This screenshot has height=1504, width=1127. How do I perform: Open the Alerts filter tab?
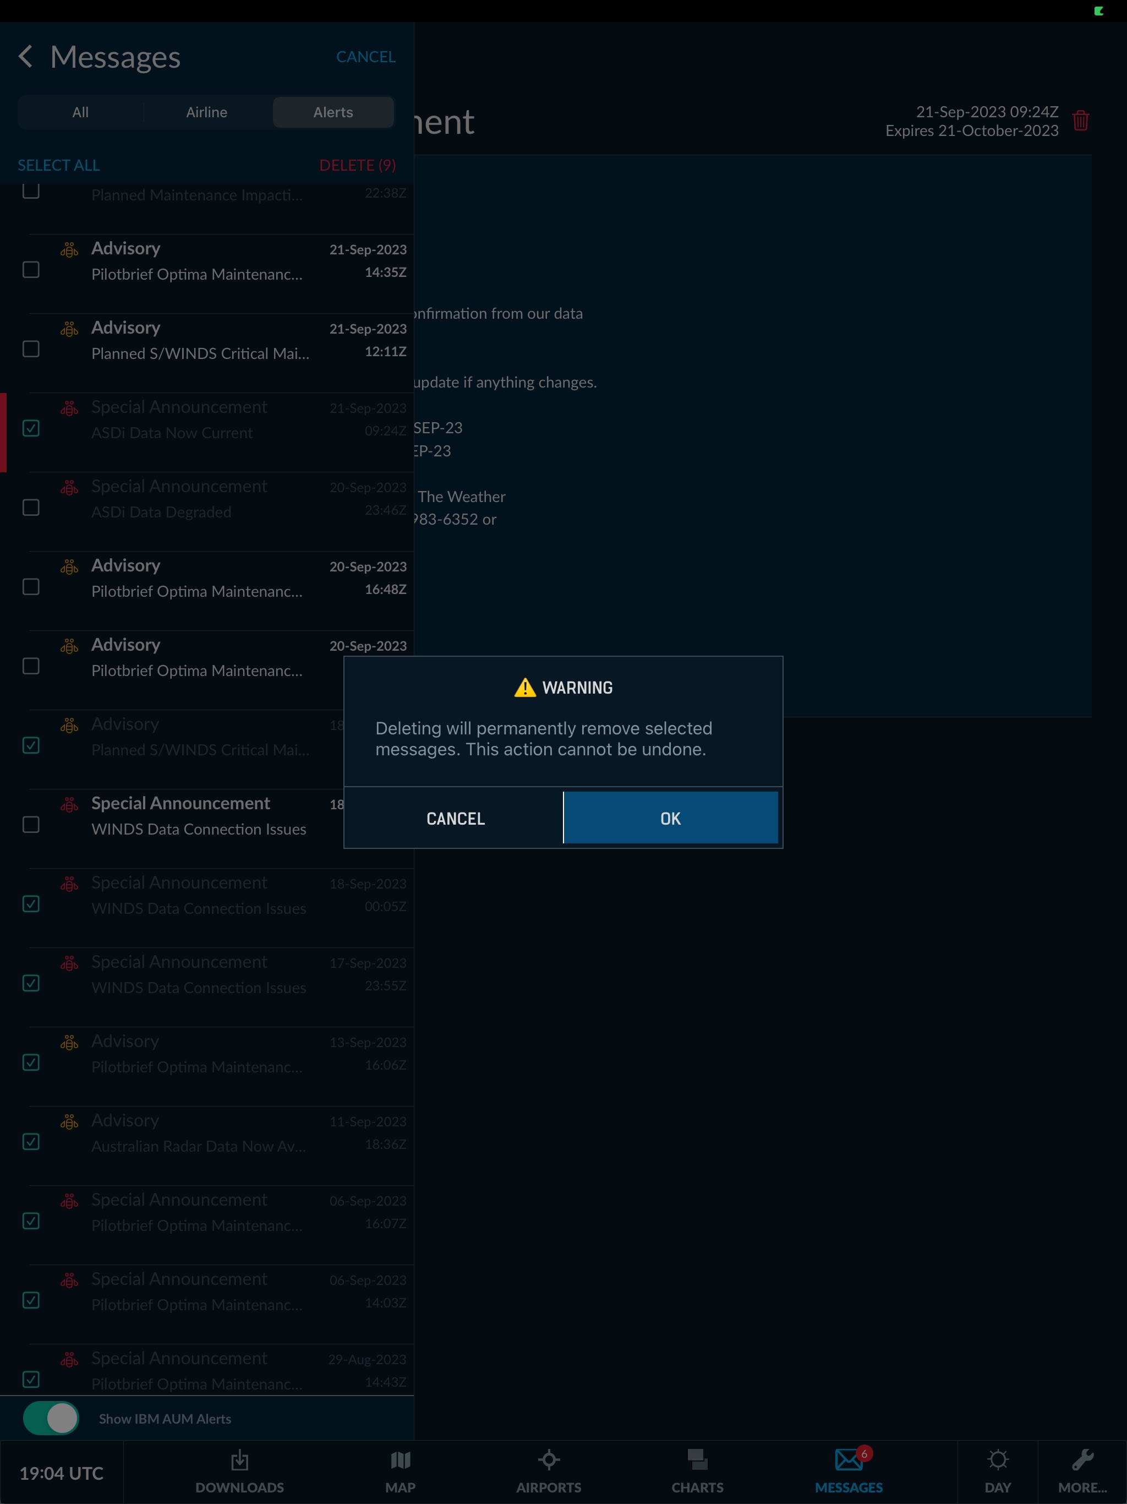point(333,111)
